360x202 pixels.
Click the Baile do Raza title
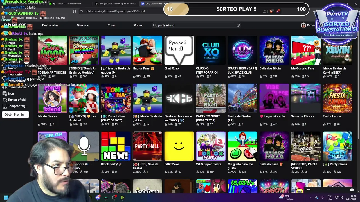click(x=271, y=164)
